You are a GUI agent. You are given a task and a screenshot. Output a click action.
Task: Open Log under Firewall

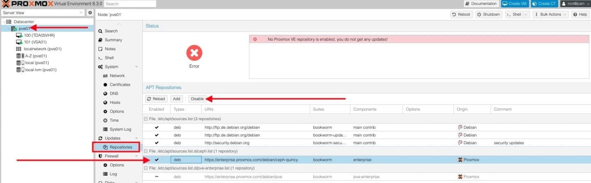pos(113,174)
